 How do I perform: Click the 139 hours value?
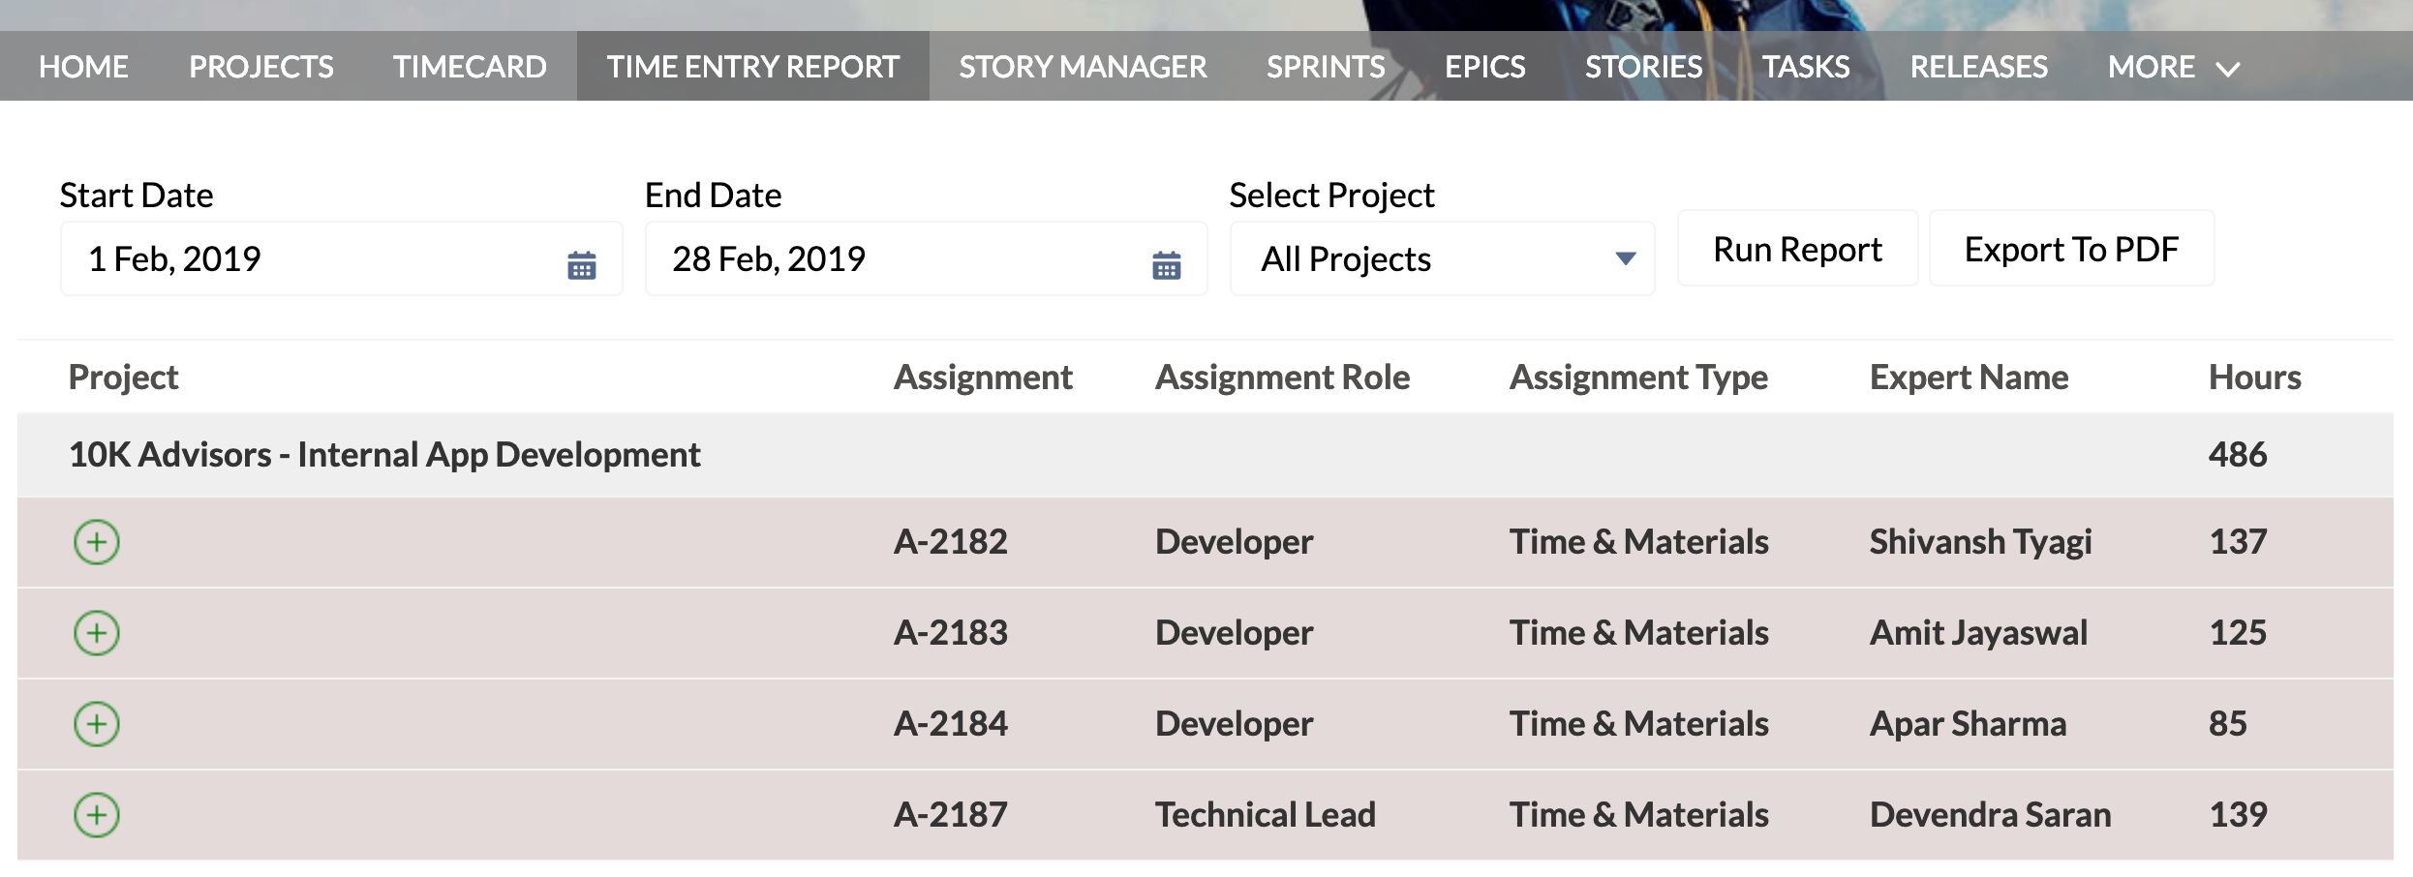[x=2238, y=815]
